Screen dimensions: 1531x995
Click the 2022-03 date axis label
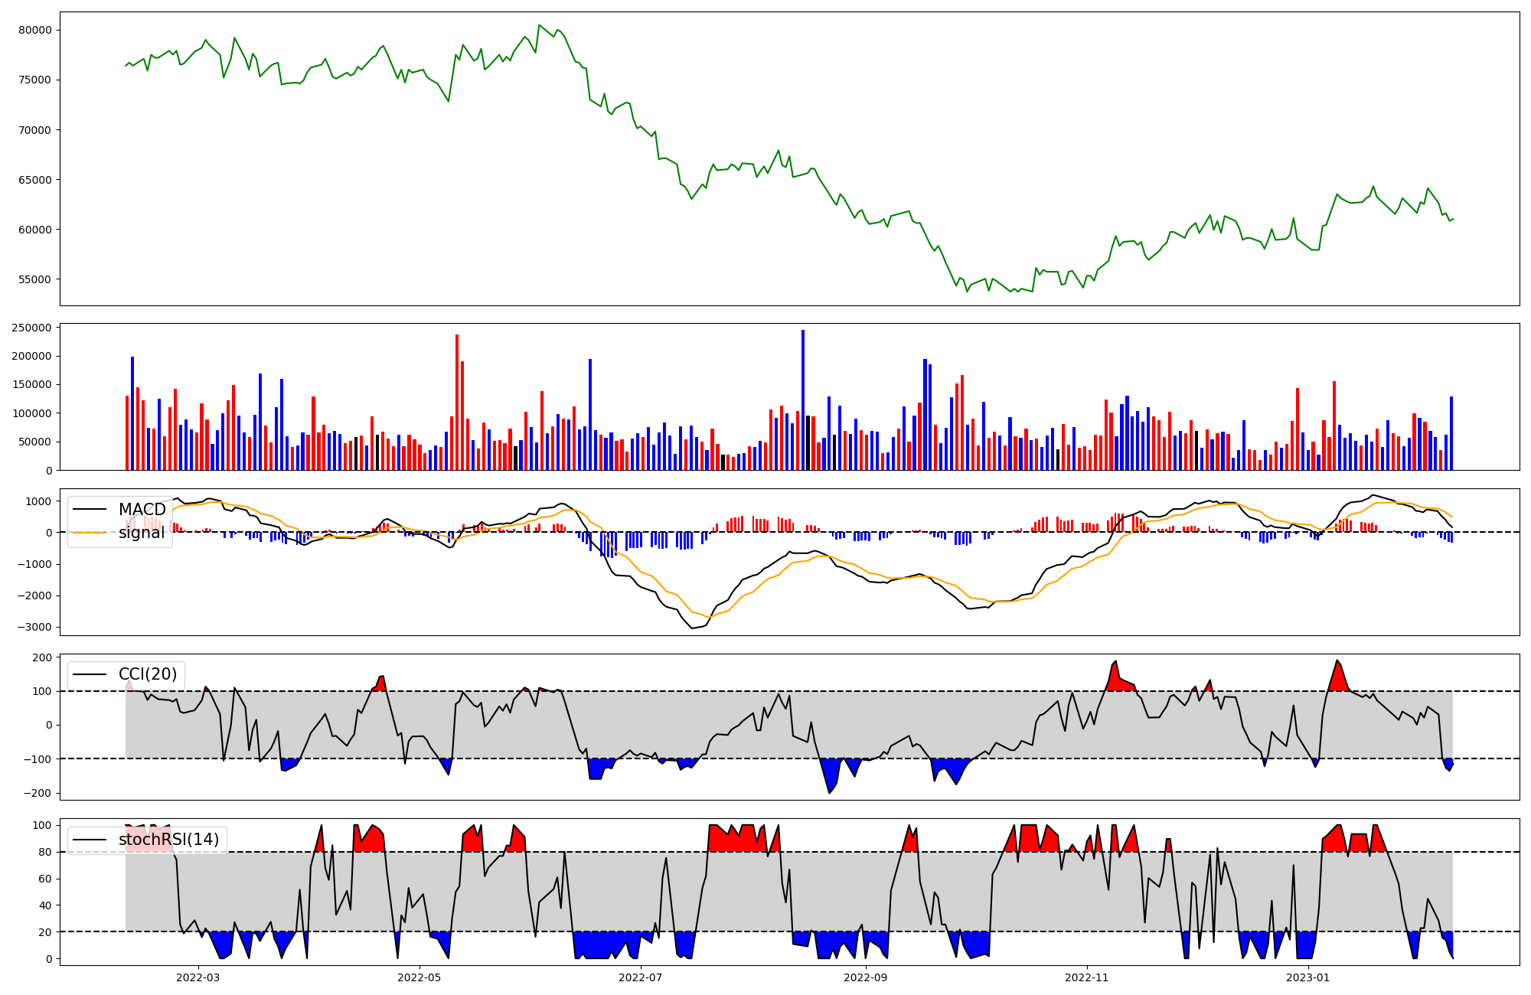click(x=197, y=977)
